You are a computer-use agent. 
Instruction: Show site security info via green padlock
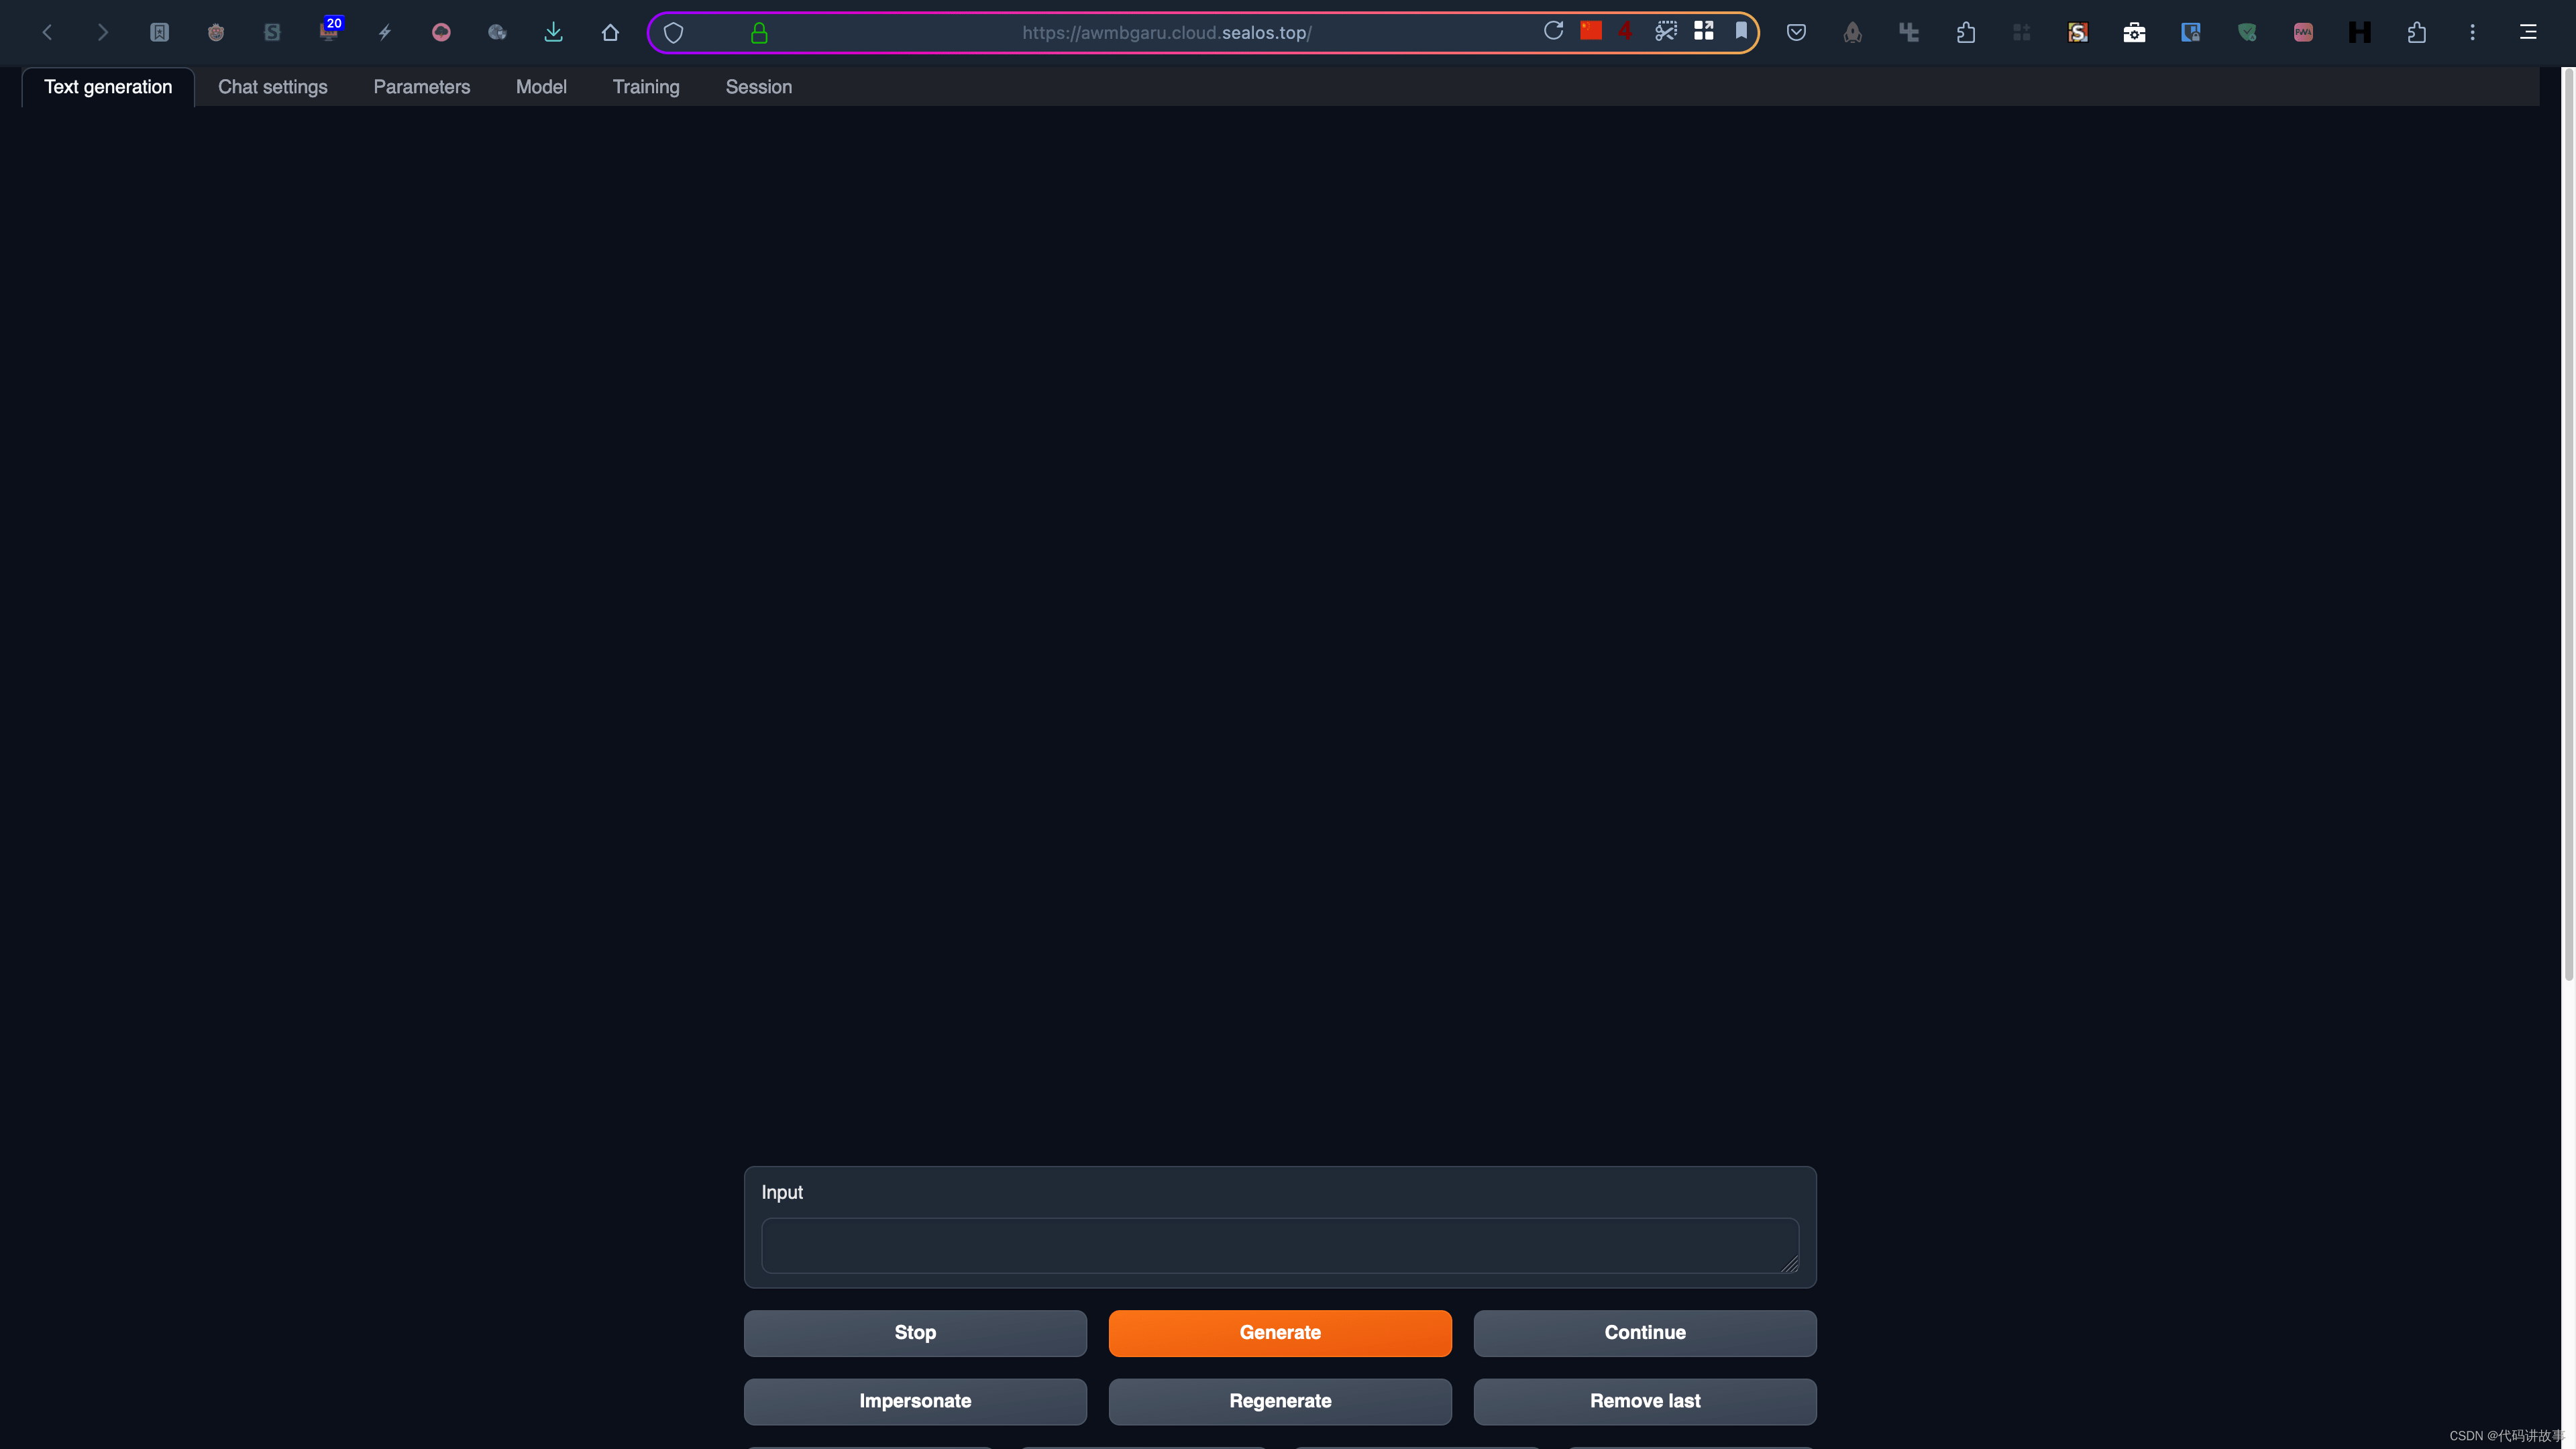[759, 33]
